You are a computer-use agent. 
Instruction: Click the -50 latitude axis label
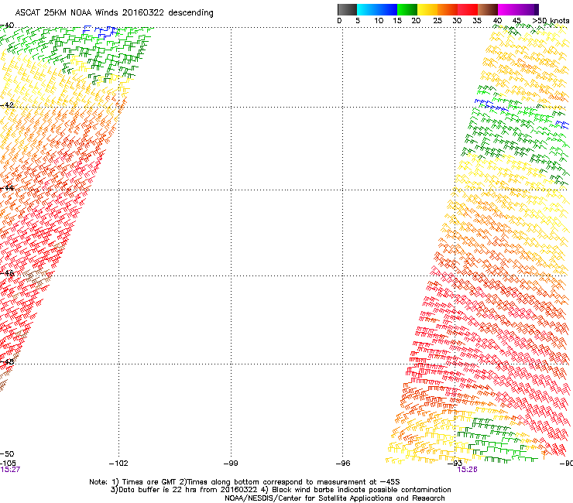[7, 453]
